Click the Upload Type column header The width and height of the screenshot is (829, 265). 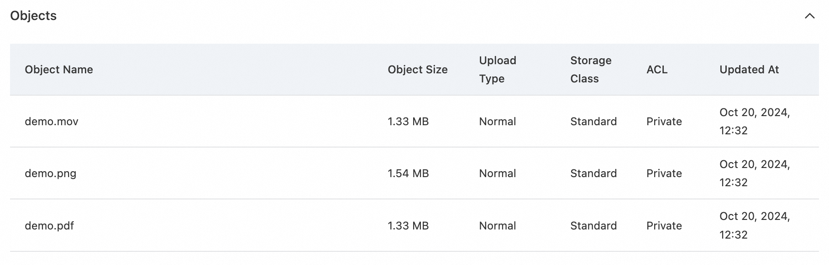(x=497, y=70)
